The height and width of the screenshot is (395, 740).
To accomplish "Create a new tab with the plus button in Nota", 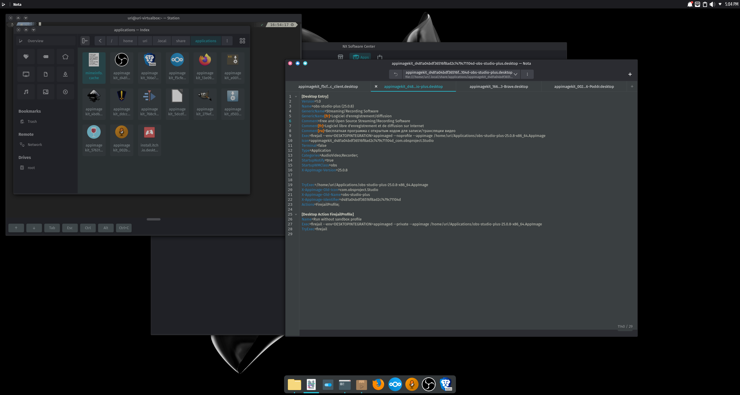I will [630, 74].
